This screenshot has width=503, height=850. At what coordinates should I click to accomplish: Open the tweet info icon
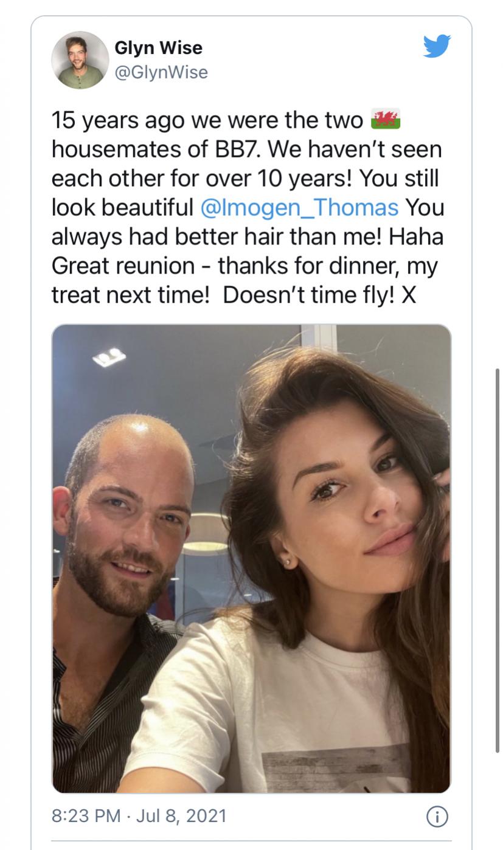(437, 816)
